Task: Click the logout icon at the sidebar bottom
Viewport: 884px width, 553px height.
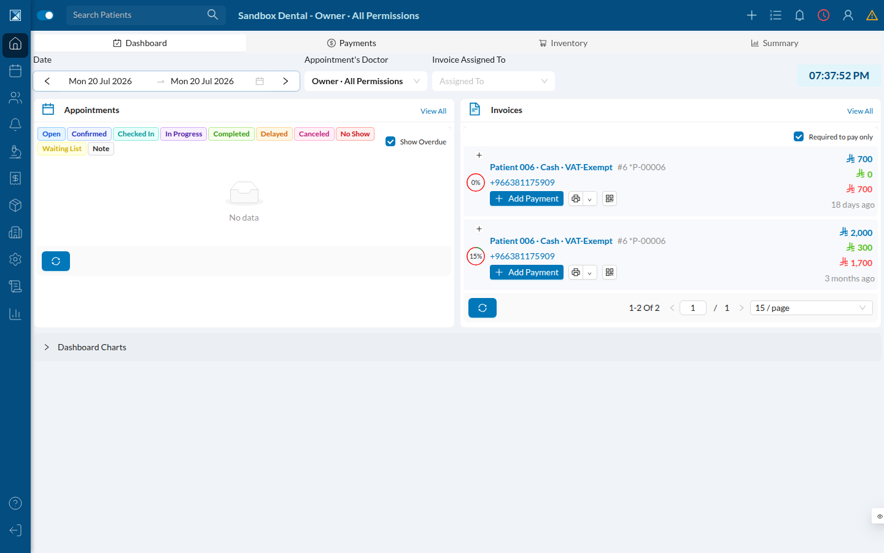Action: pos(15,530)
